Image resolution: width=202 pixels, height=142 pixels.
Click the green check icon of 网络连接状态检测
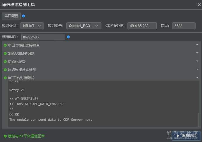[5, 70]
